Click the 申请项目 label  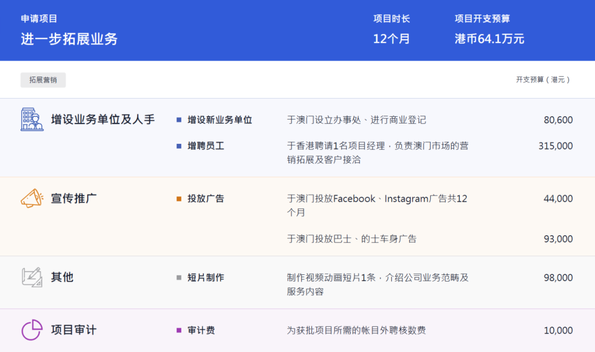(x=39, y=19)
